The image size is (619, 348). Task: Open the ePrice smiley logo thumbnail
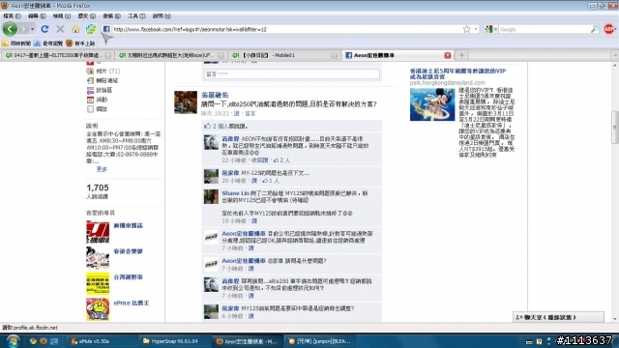tap(98, 309)
